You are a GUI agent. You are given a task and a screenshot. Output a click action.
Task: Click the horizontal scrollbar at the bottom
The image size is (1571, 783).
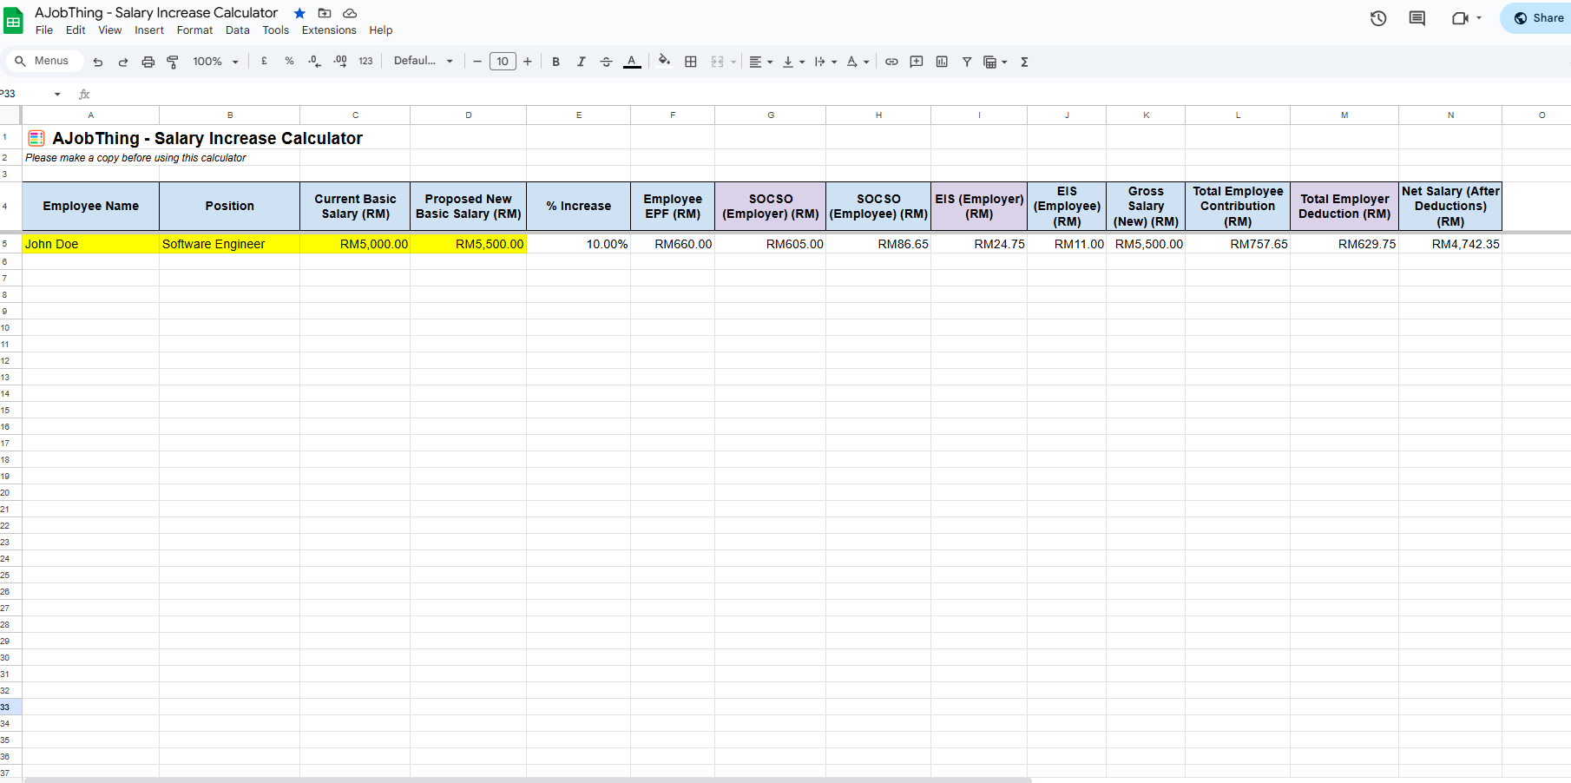[528, 780]
